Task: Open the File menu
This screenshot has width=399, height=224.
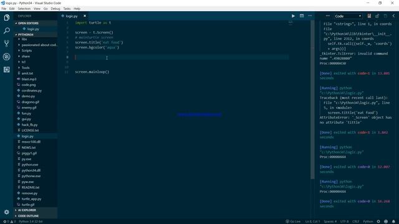Action: (4, 9)
